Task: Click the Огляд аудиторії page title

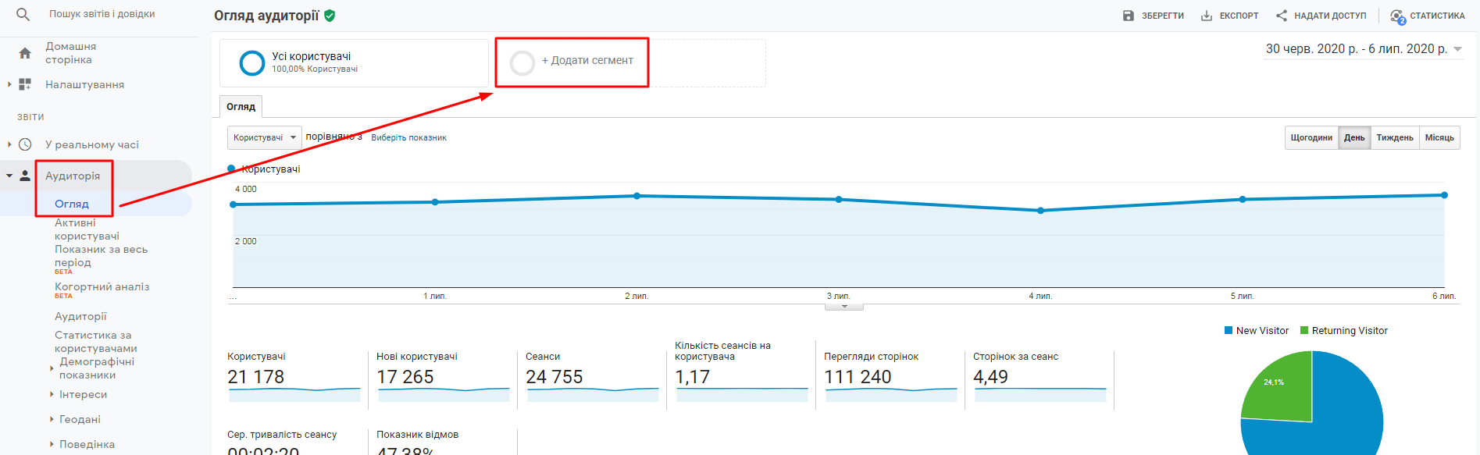Action: pyautogui.click(x=266, y=16)
